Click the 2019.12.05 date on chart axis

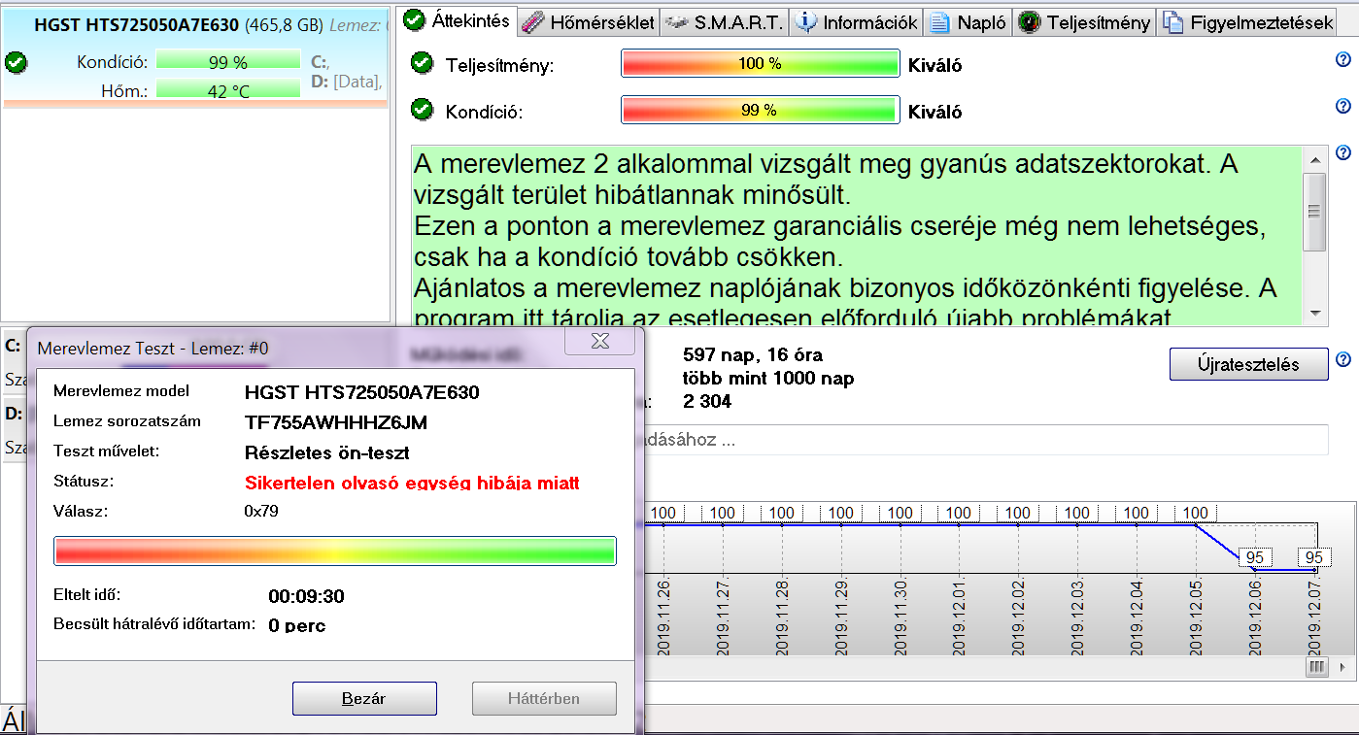pos(1197,617)
